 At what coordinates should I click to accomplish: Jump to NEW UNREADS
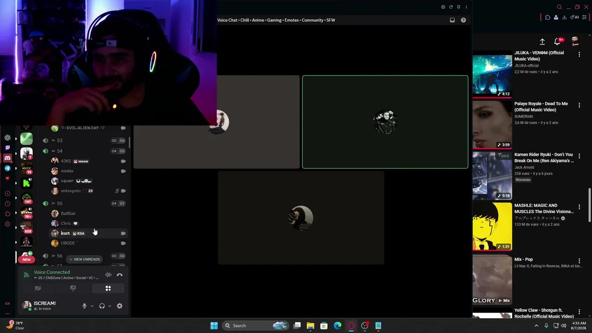click(x=84, y=259)
